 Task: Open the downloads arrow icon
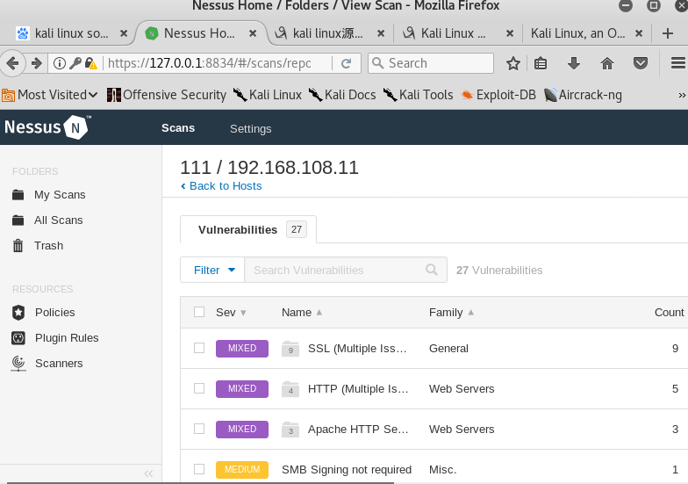[574, 63]
